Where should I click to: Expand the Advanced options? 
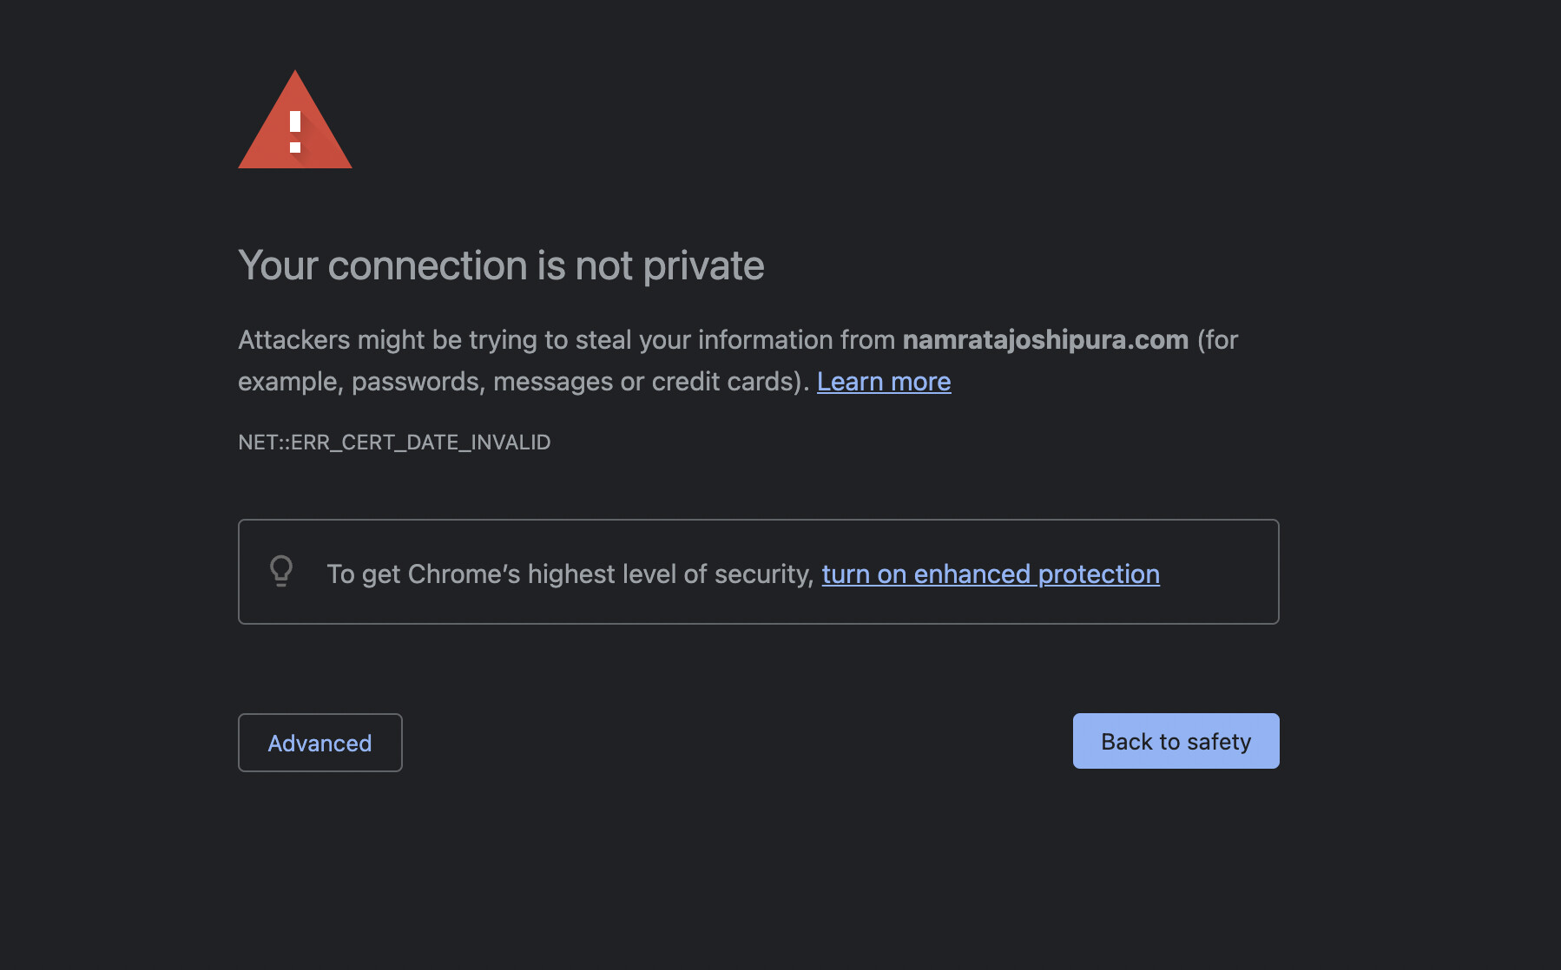[x=319, y=743]
